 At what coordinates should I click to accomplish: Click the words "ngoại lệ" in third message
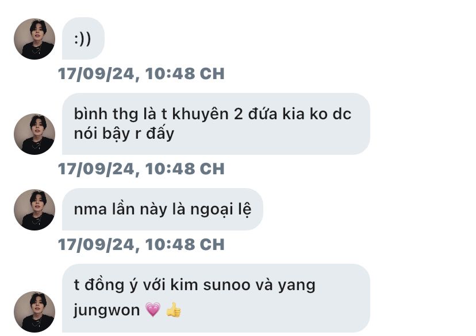coord(221,209)
